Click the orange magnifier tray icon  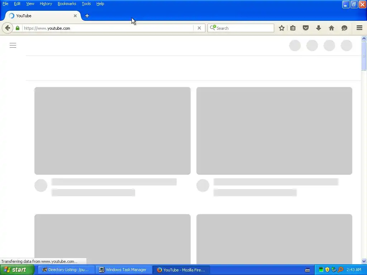tap(340, 270)
